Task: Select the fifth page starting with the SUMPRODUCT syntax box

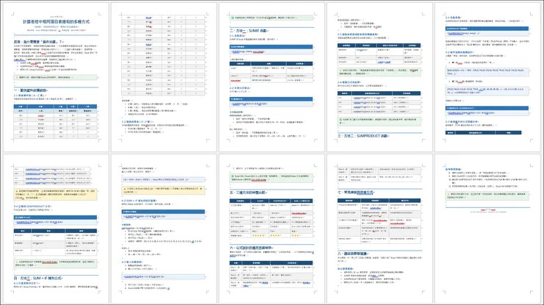Action: tap(487, 77)
